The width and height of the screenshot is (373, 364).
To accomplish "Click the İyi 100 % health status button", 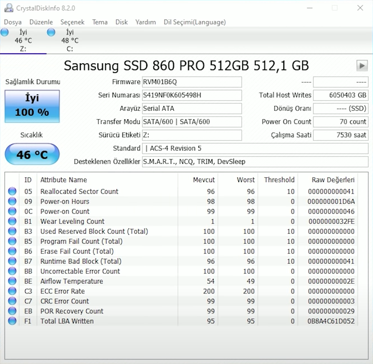I will [32, 106].
